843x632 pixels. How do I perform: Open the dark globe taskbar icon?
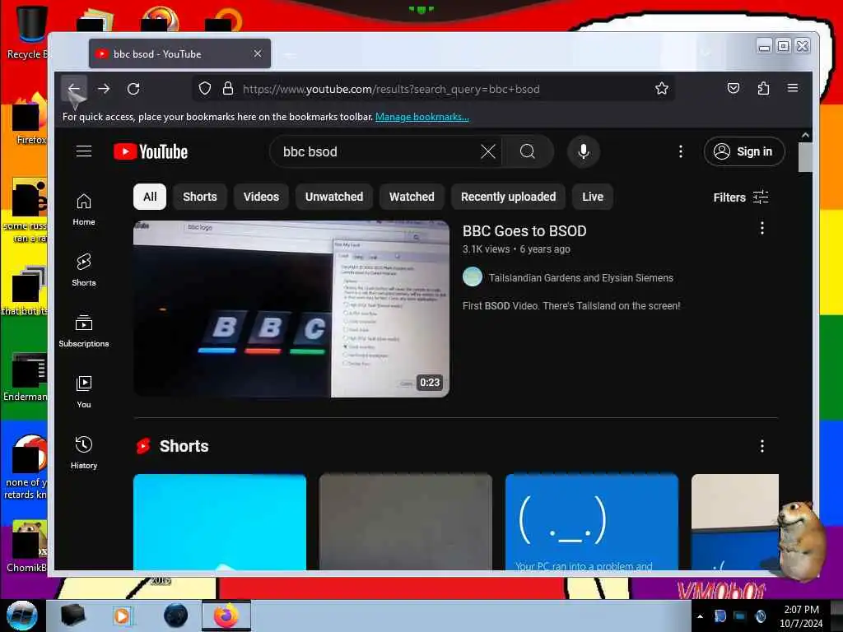click(176, 616)
